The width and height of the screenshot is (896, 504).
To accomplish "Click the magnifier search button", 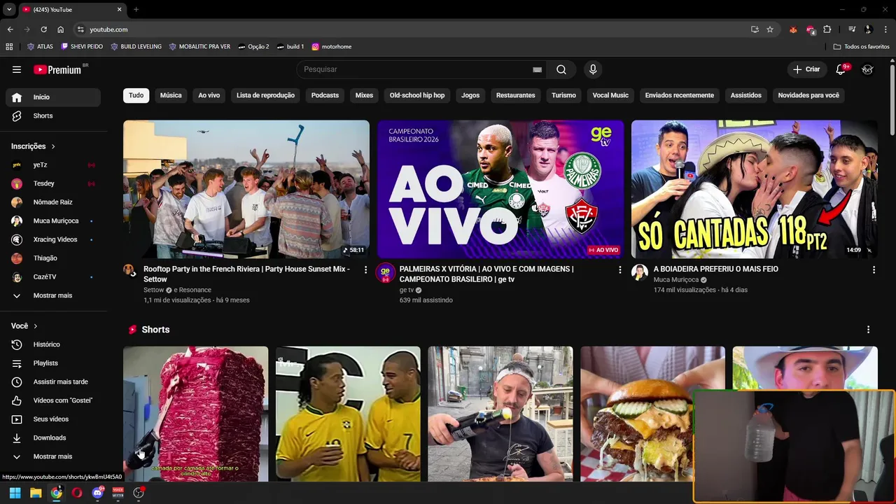I will point(561,69).
